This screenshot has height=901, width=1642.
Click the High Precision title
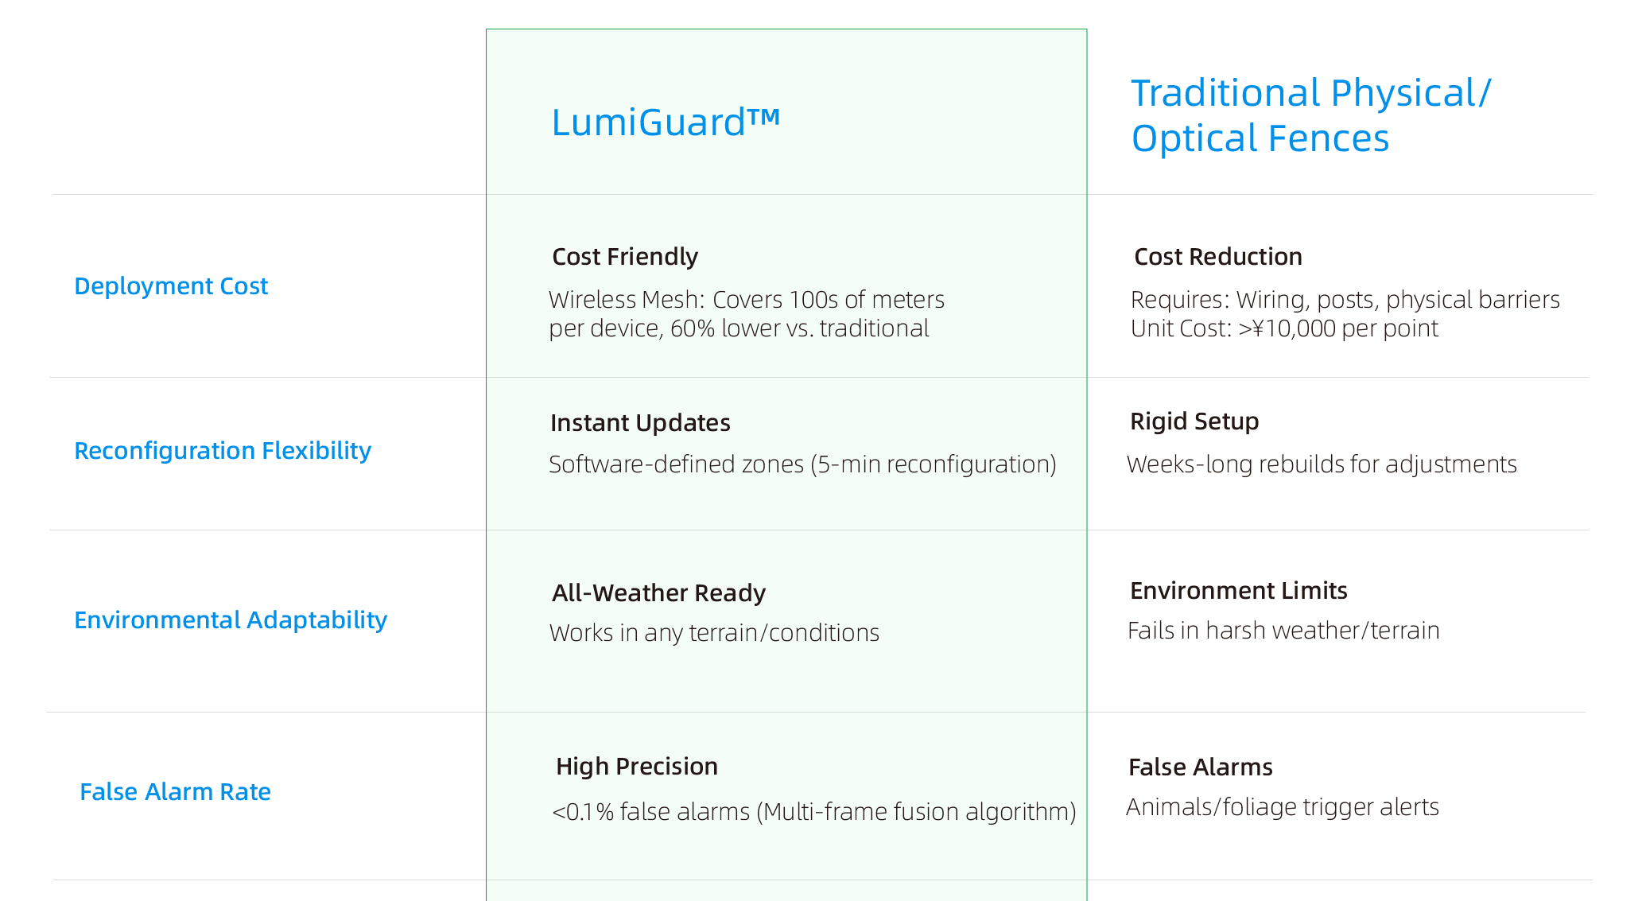pyautogui.click(x=637, y=766)
